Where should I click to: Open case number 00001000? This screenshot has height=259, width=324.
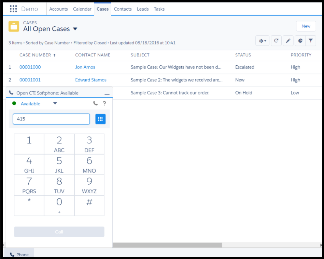tap(30, 67)
